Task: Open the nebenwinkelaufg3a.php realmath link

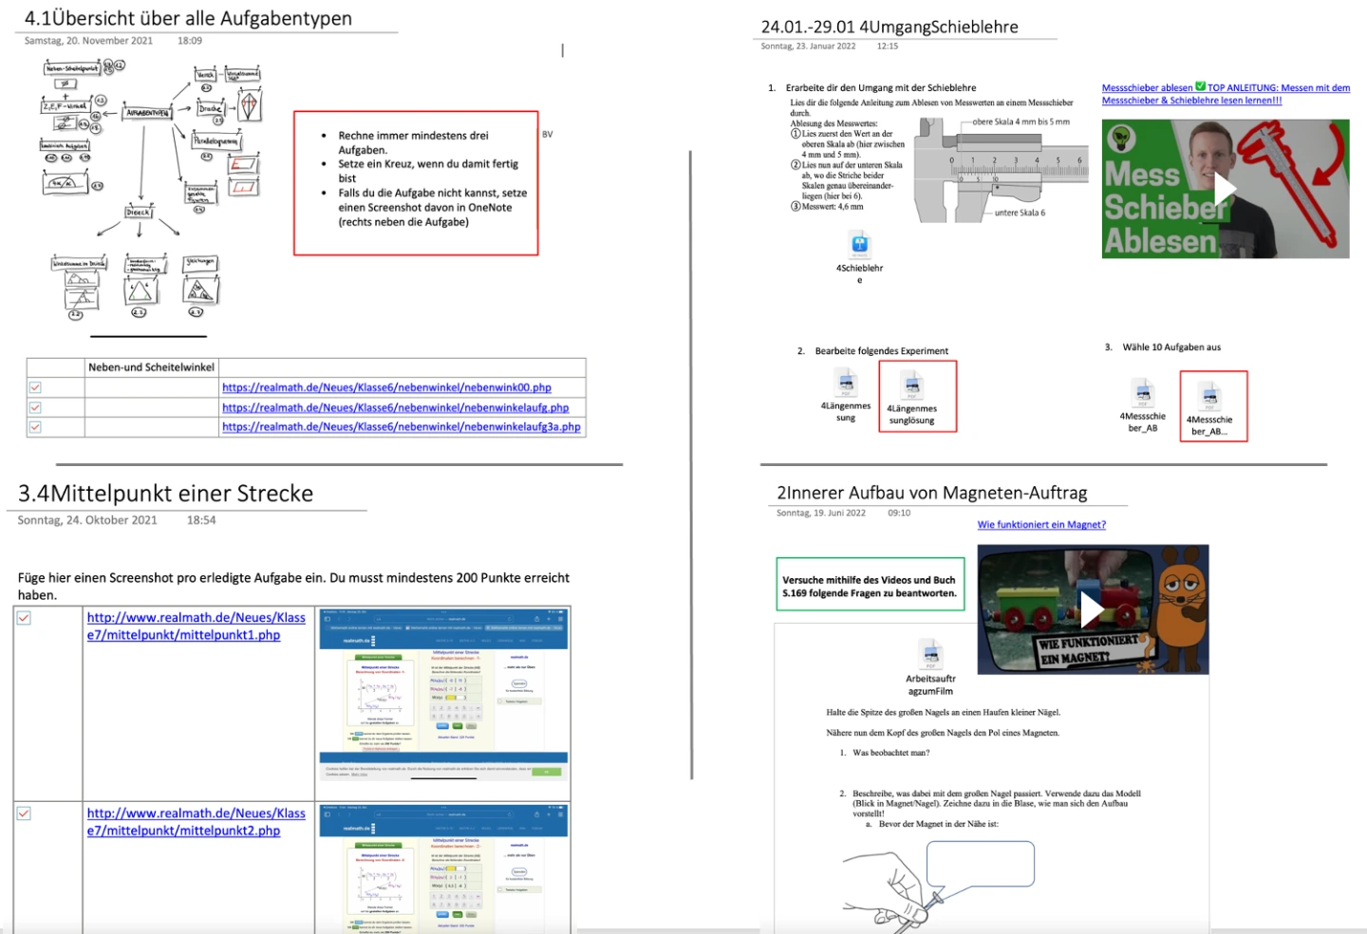Action: (x=401, y=427)
